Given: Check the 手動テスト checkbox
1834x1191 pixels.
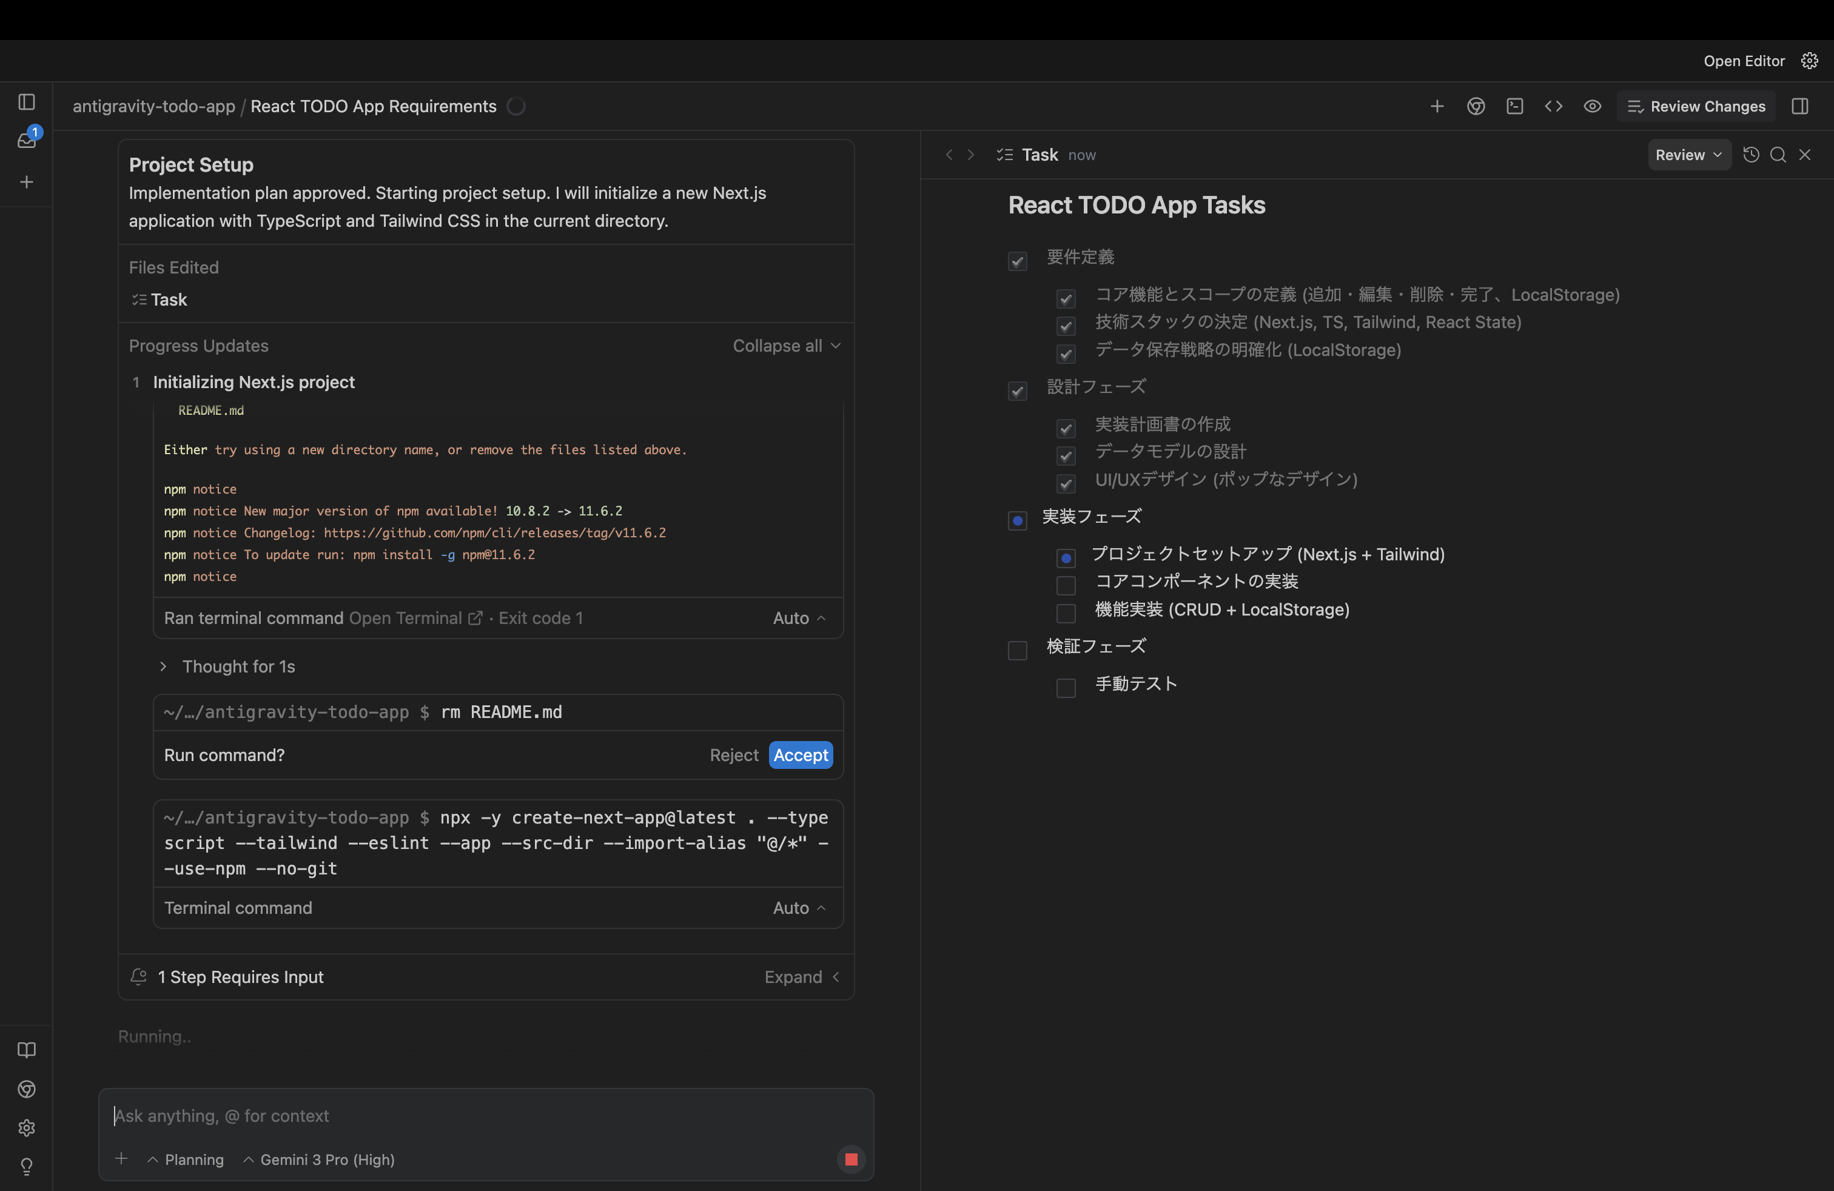Looking at the screenshot, I should pos(1066,687).
